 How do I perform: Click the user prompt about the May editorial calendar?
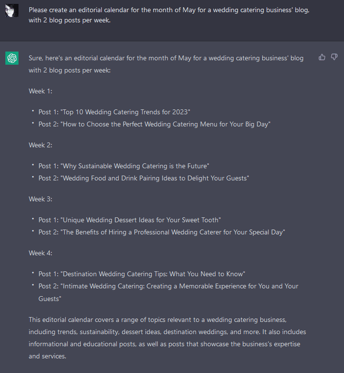point(169,15)
